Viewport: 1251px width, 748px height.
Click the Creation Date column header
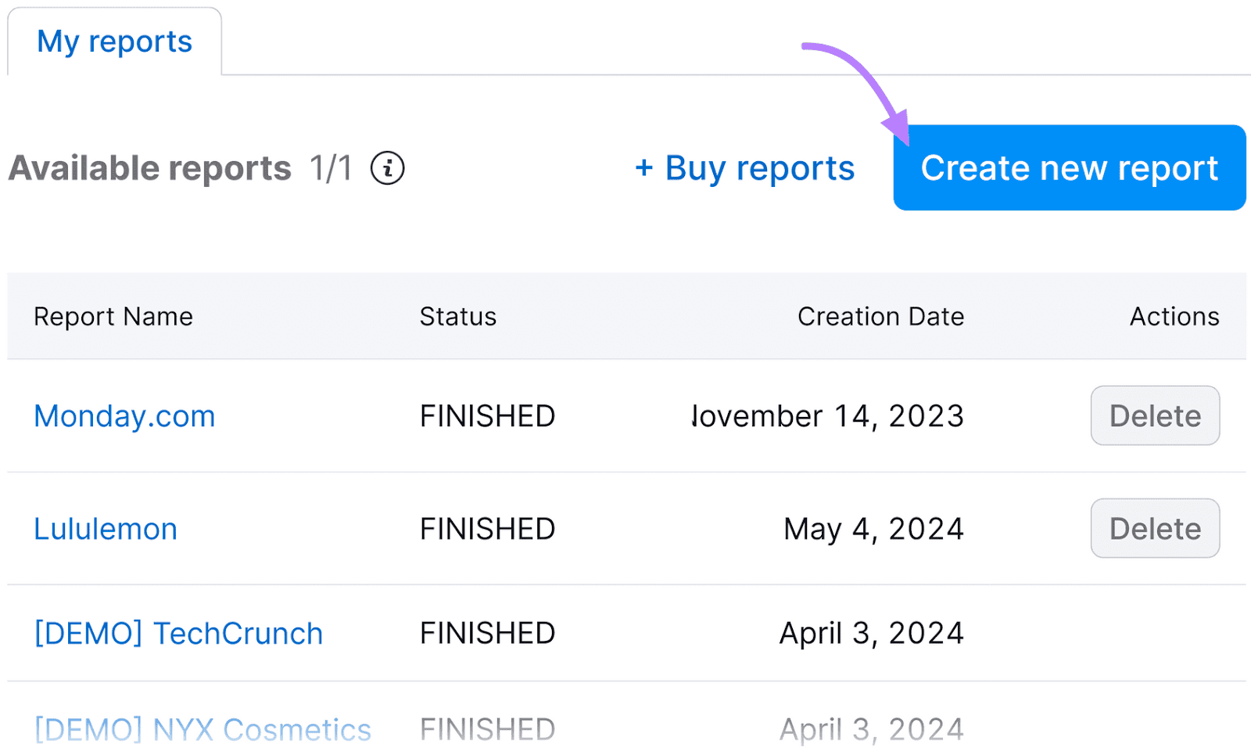point(880,316)
